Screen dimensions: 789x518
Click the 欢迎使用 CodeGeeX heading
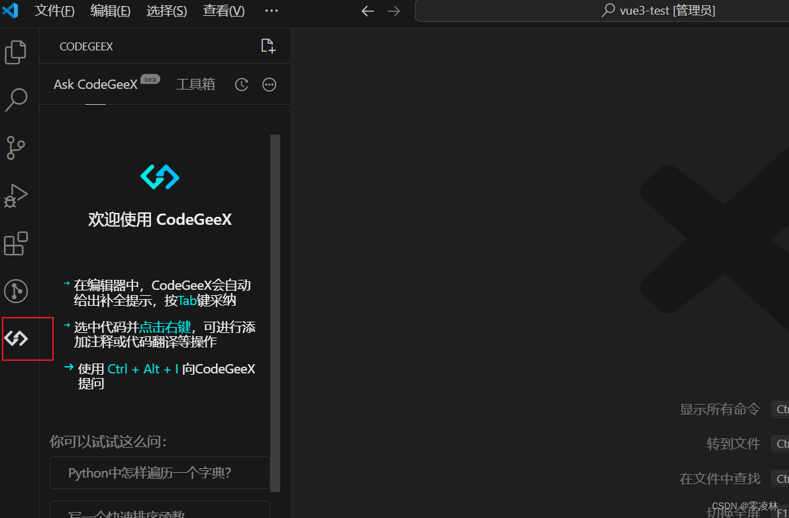[160, 220]
